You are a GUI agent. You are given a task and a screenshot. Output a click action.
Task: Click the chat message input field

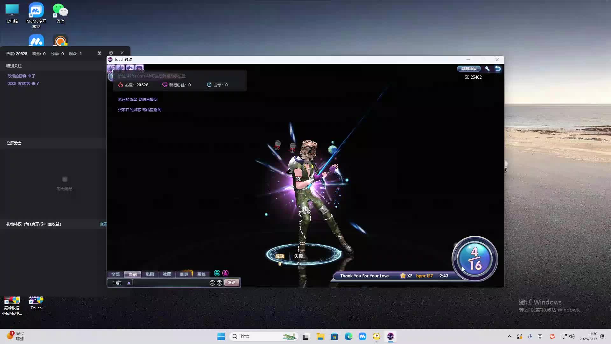tap(170, 283)
